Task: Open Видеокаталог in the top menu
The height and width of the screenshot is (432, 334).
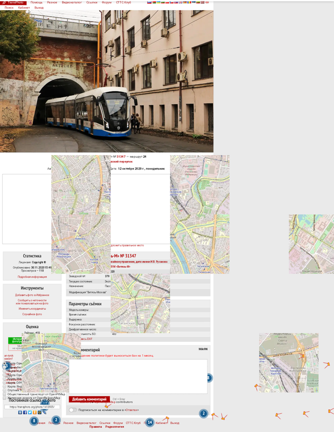Action: tap(72, 2)
